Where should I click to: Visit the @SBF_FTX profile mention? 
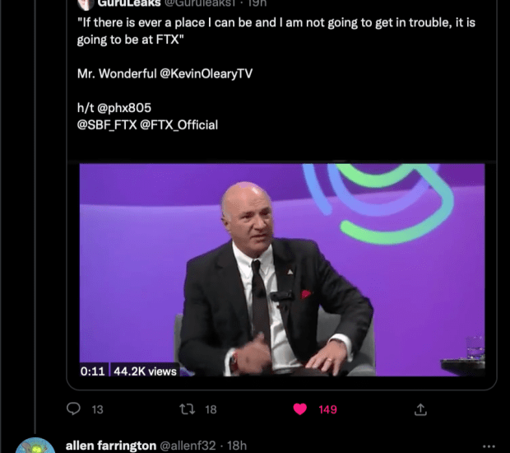[106, 124]
